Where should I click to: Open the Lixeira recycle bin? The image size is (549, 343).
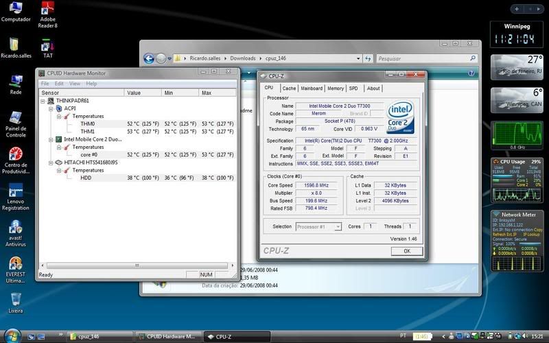pyautogui.click(x=15, y=300)
